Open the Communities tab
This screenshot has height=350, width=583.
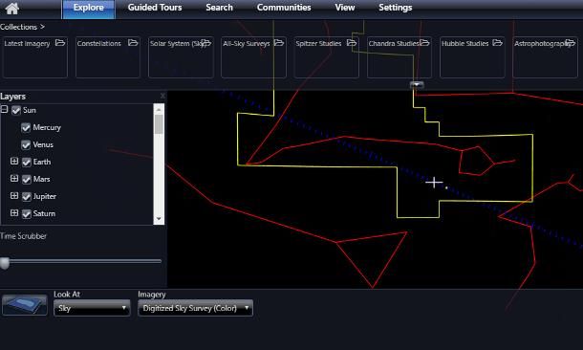click(284, 8)
